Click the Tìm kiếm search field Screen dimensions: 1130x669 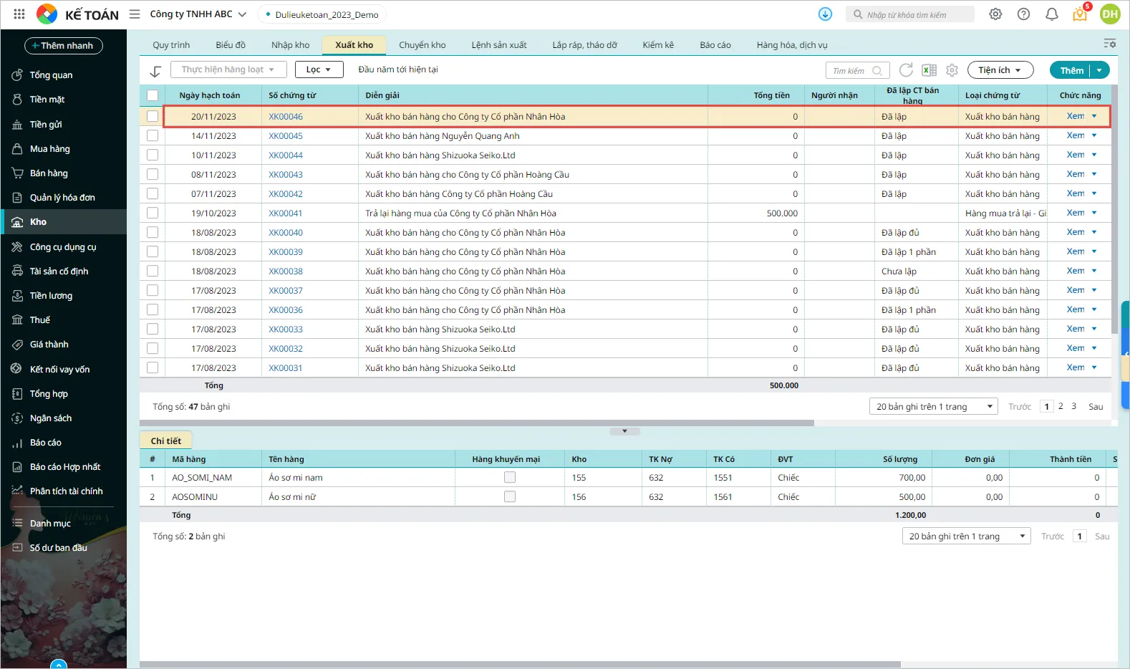coord(851,71)
